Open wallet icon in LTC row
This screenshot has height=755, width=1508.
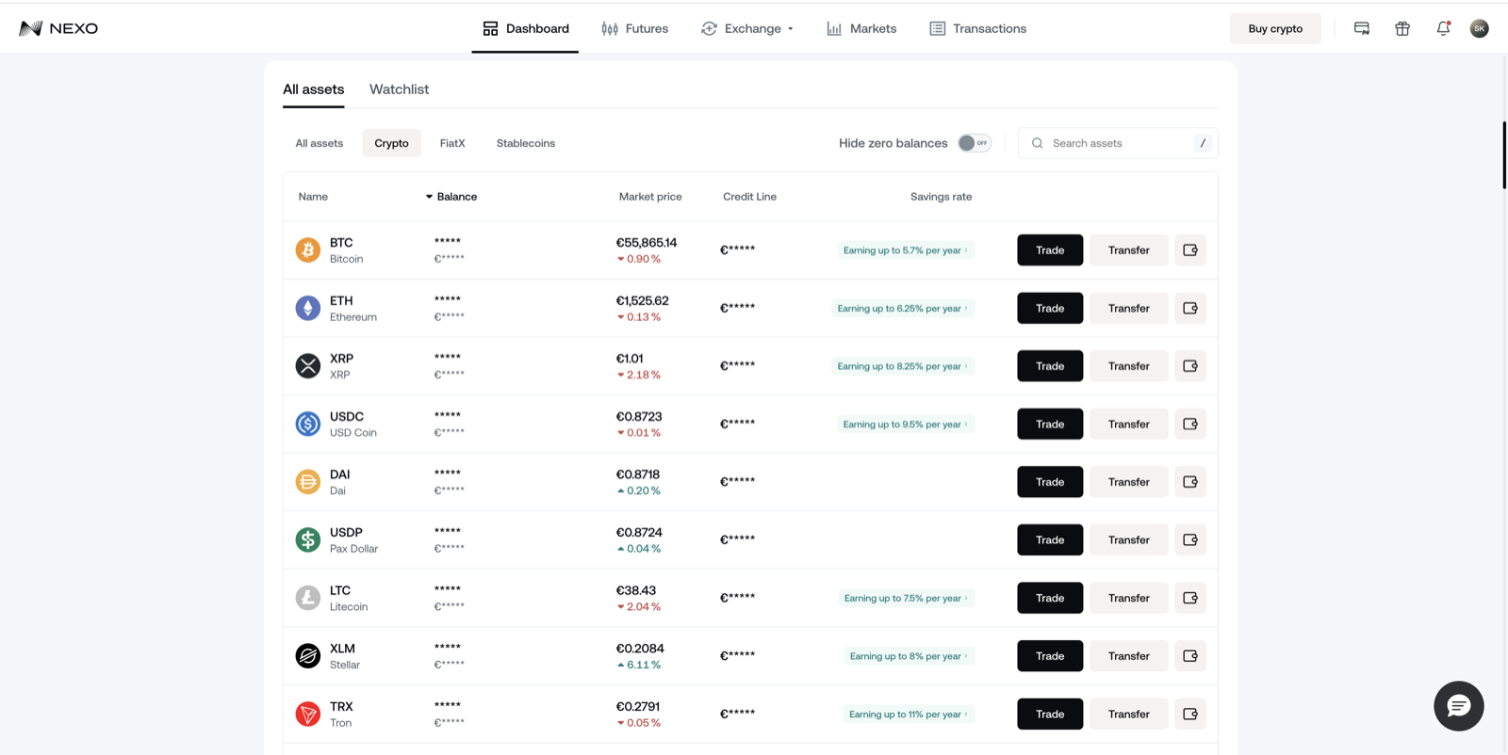click(x=1190, y=598)
